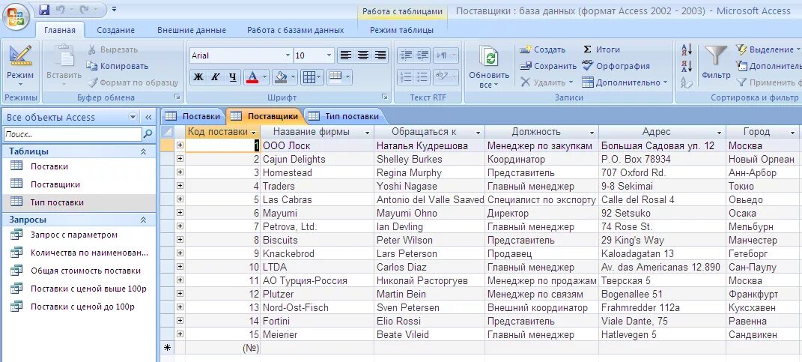Click the Undo arrow in quick access toolbar

tap(60, 9)
